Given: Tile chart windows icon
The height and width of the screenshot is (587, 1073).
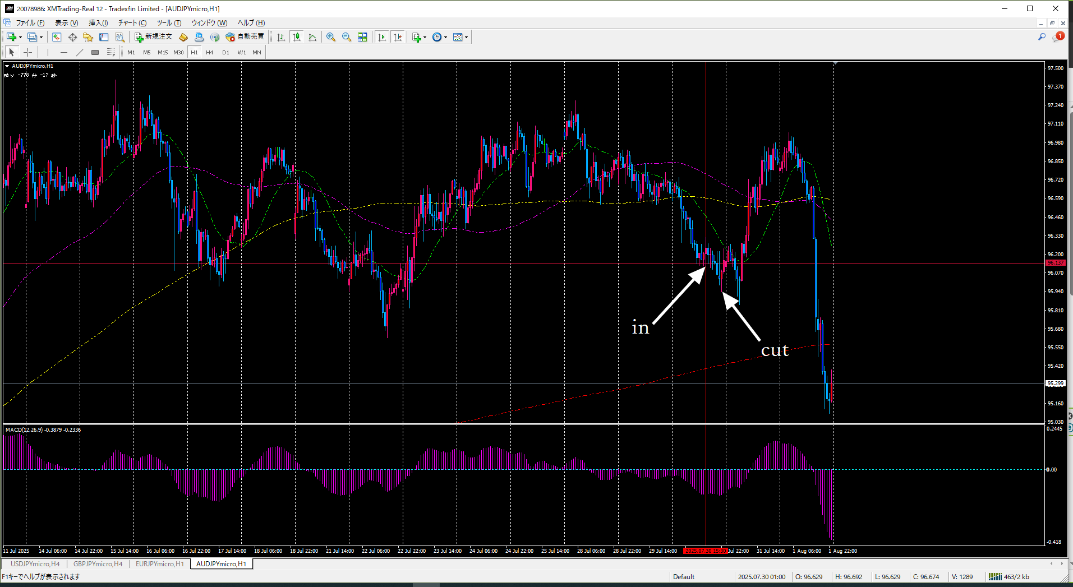Looking at the screenshot, I should pyautogui.click(x=362, y=37).
